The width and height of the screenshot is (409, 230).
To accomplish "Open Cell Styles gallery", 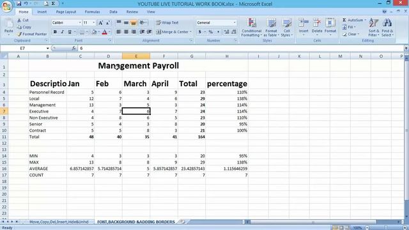I will (286, 27).
